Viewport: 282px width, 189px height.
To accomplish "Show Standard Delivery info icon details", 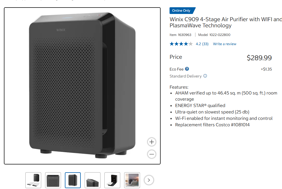I will 205,76.
